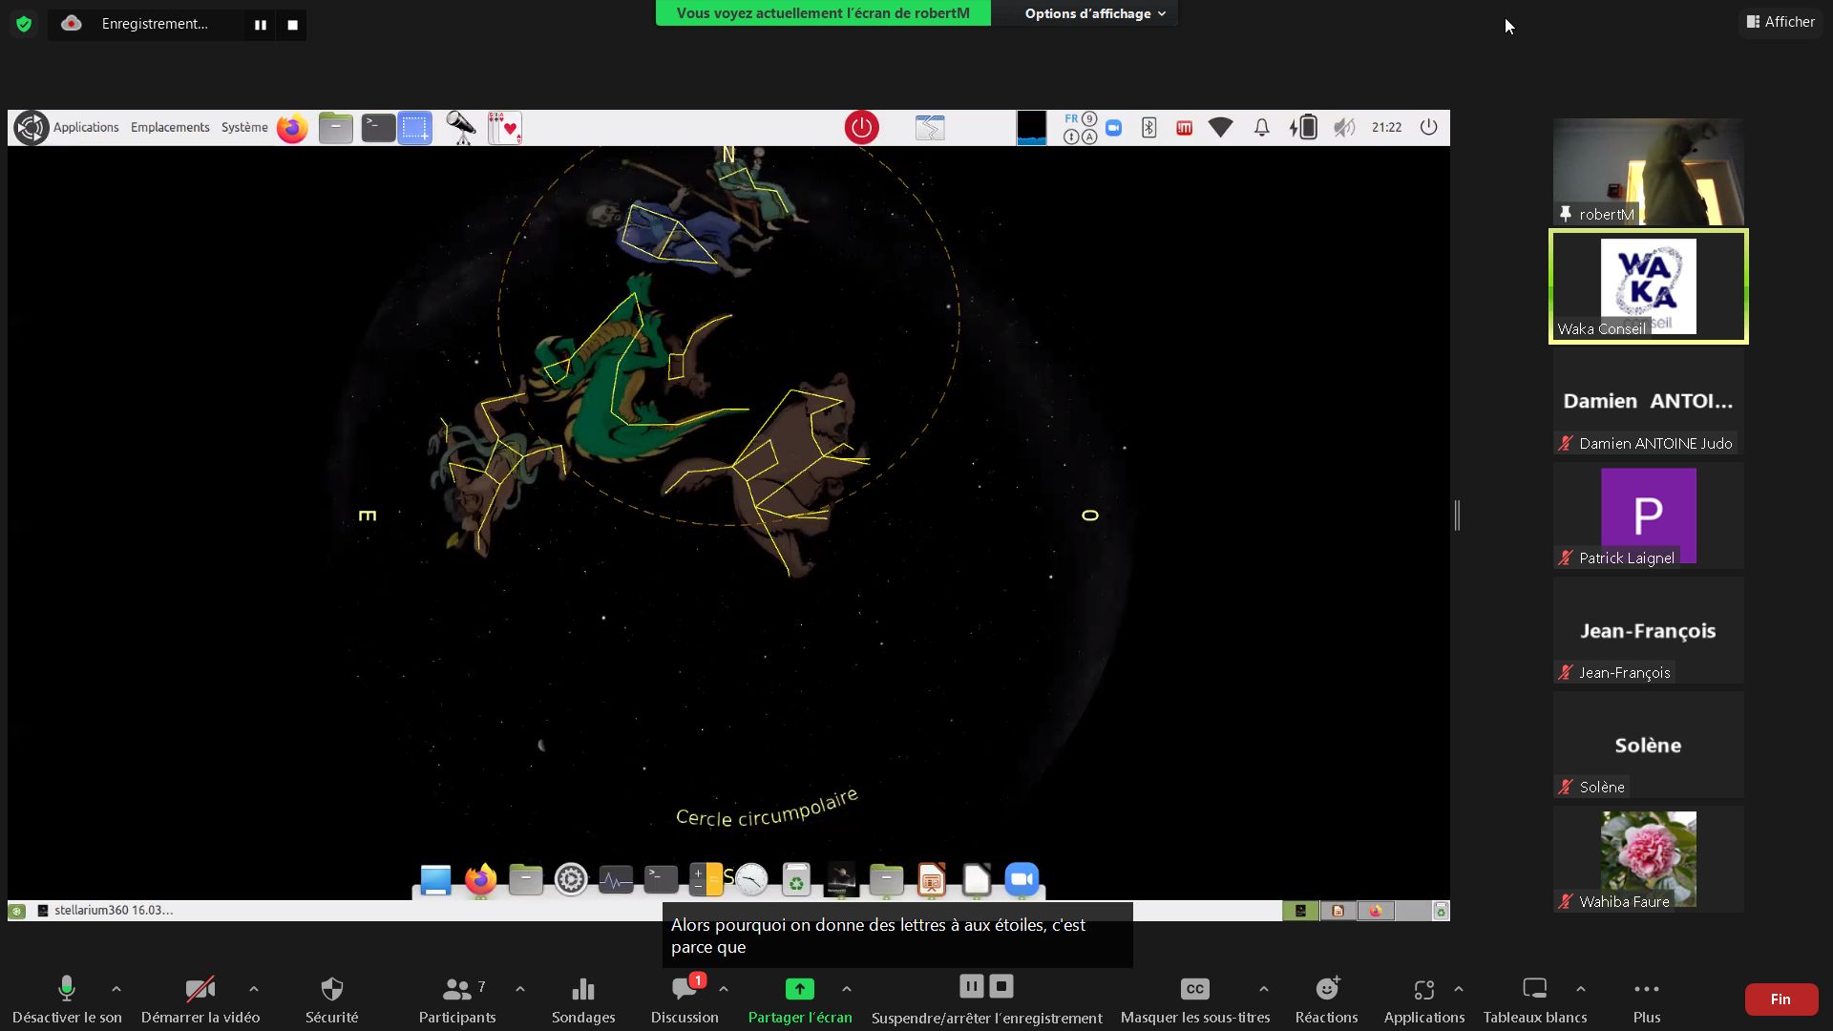Open the session power menu icon
Viewport: 1833px width, 1031px height.
1428,127
